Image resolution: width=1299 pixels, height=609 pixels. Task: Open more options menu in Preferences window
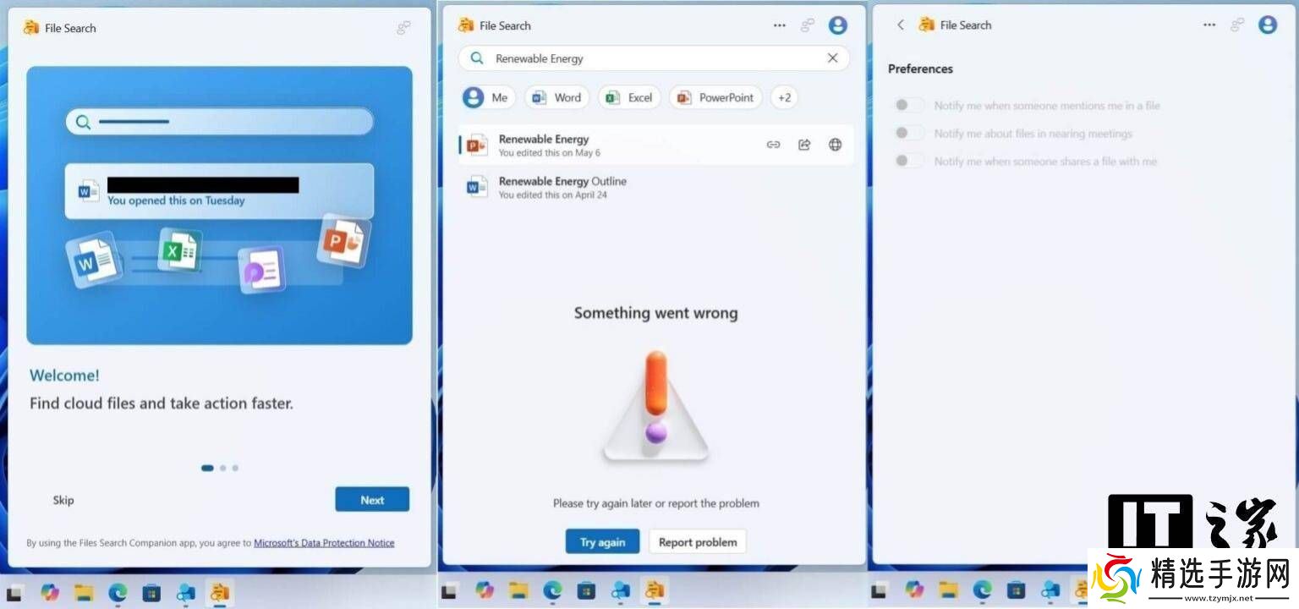(1209, 25)
